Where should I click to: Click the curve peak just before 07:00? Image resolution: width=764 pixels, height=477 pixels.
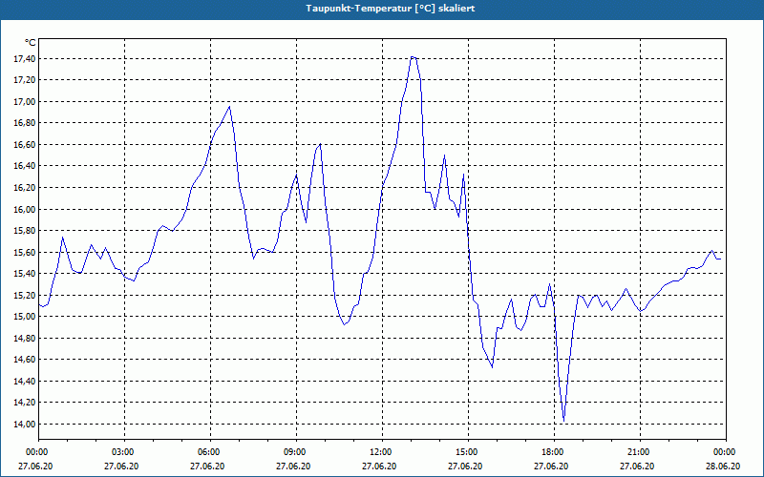[229, 107]
